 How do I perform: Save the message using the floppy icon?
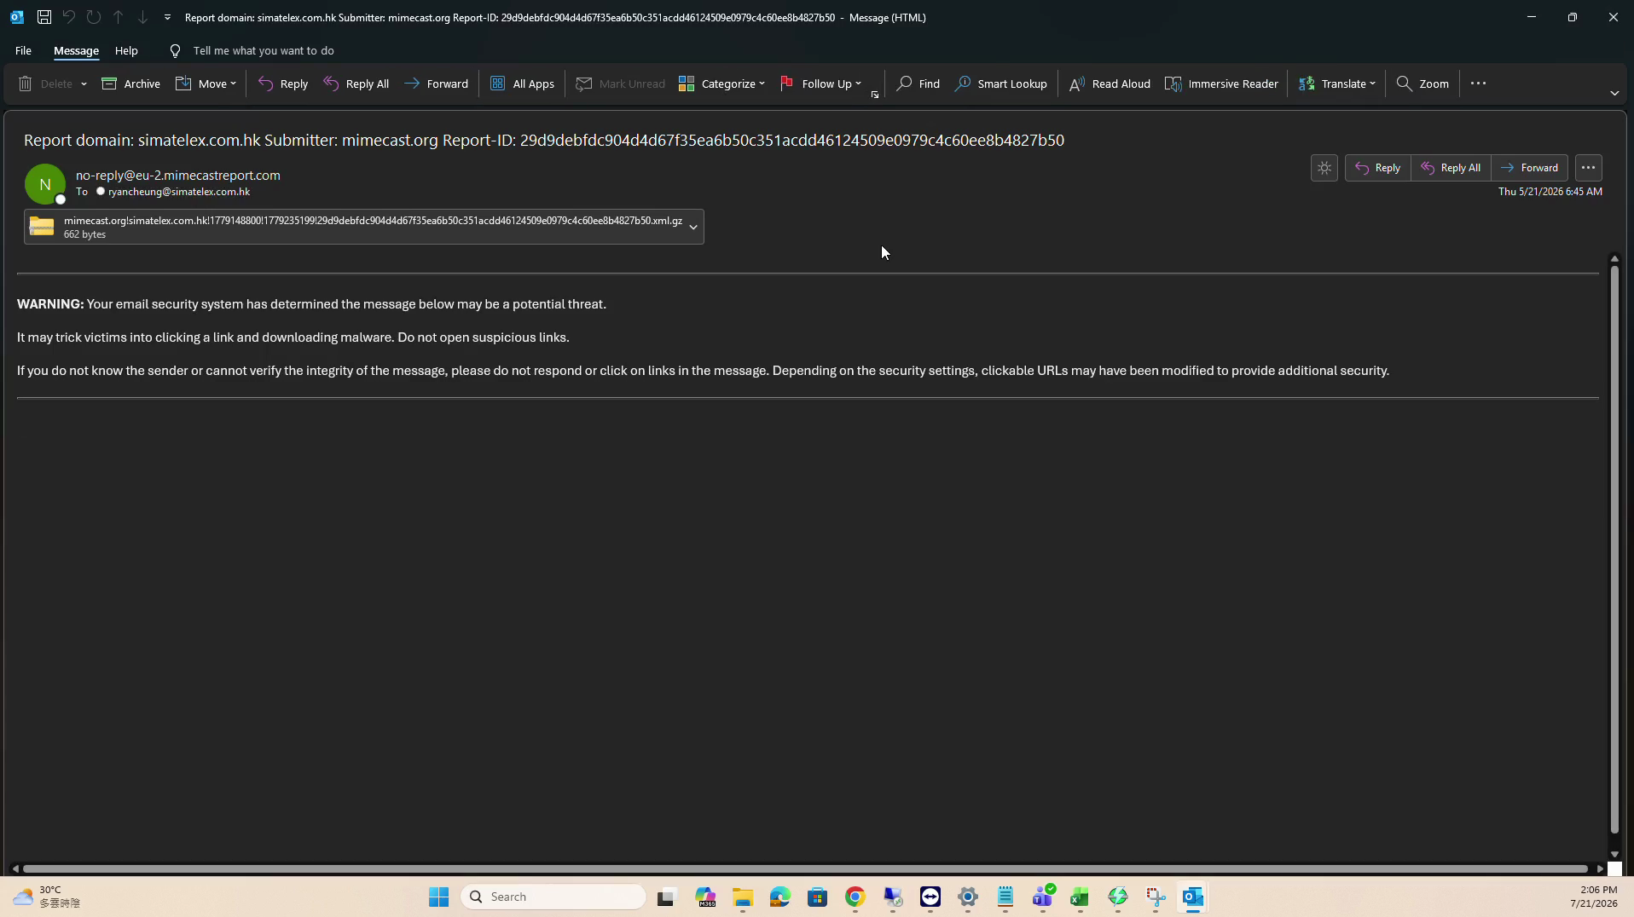[x=43, y=17]
